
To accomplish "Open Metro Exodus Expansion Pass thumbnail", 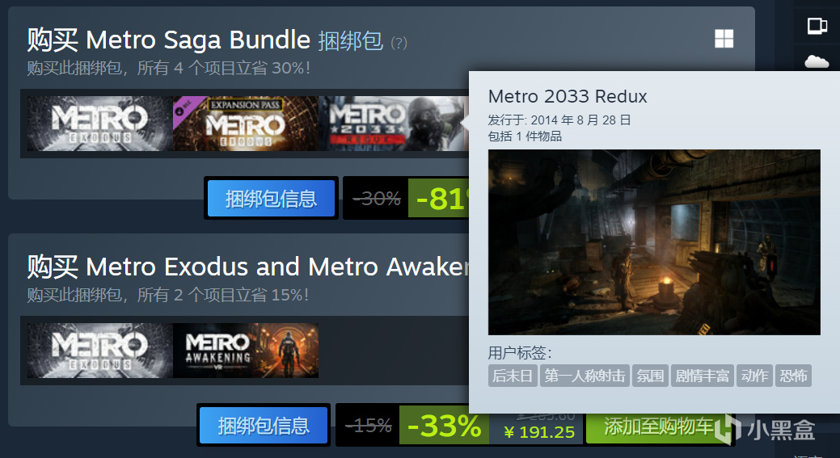I will point(245,124).
